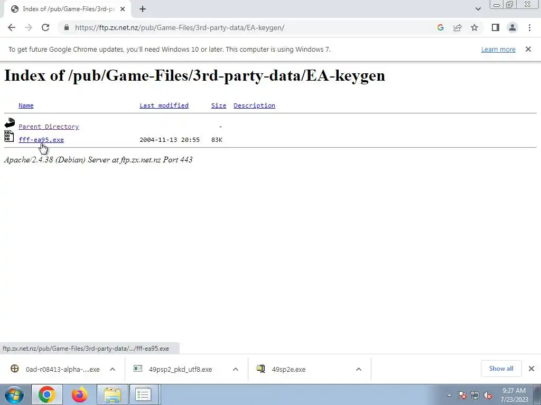The width and height of the screenshot is (541, 405).
Task: Click the parent directory back-arrow icon
Action: pyautogui.click(x=10, y=123)
